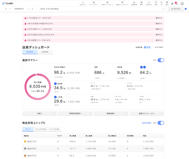
Task: Click 確認する on 未承認の申請 alert
Action: click(x=159, y=23)
